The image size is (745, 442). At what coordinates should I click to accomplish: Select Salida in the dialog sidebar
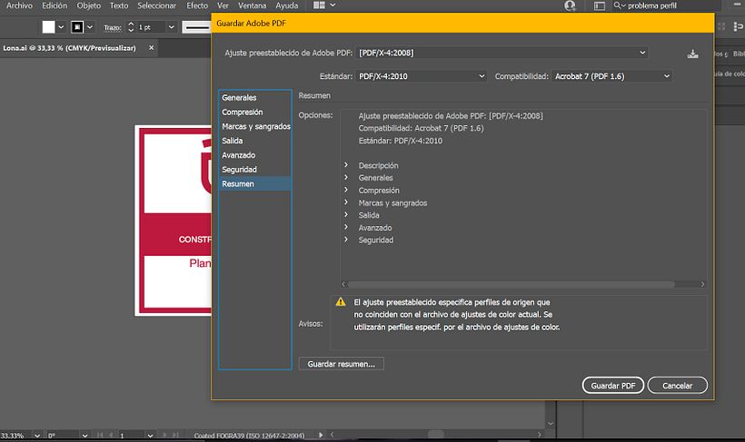(x=254, y=141)
